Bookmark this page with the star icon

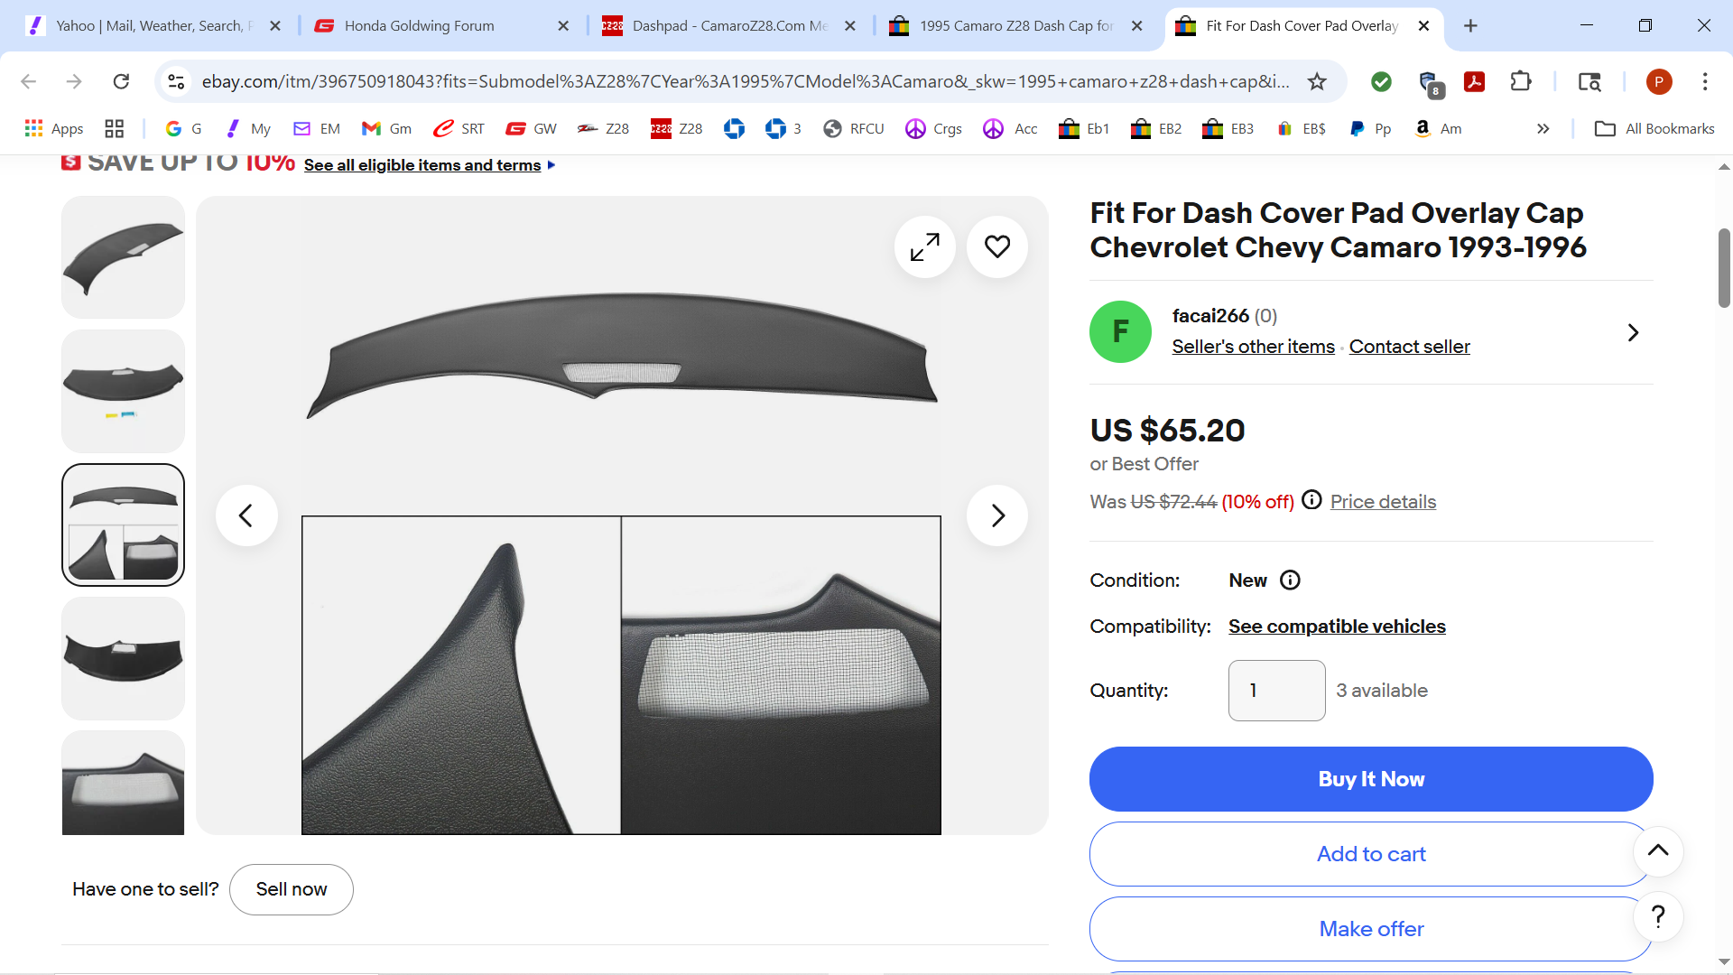coord(1317,81)
